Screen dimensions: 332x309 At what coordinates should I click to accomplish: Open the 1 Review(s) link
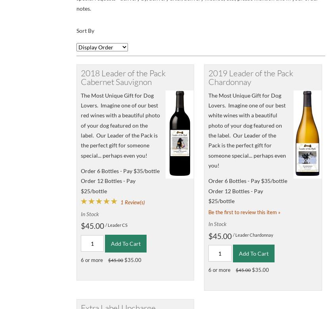tap(132, 202)
